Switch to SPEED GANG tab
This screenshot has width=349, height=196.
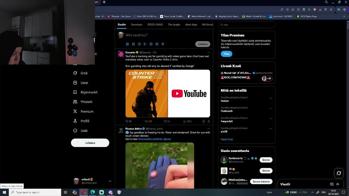(155, 24)
